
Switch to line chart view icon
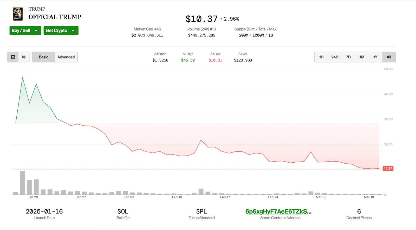(x=13, y=57)
